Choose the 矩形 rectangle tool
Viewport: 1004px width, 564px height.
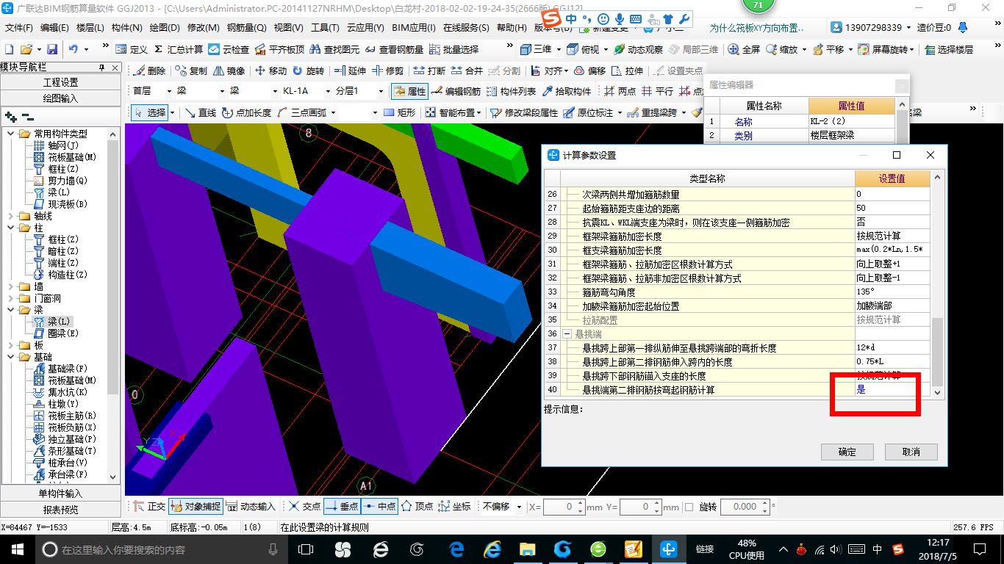pos(400,112)
